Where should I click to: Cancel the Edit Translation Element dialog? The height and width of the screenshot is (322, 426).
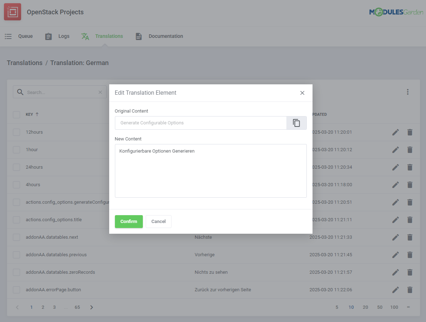tap(158, 221)
